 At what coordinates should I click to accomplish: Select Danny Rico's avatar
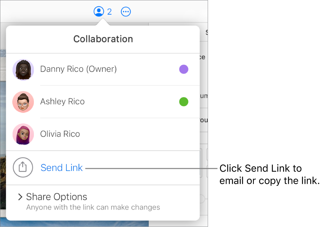tap(23, 70)
